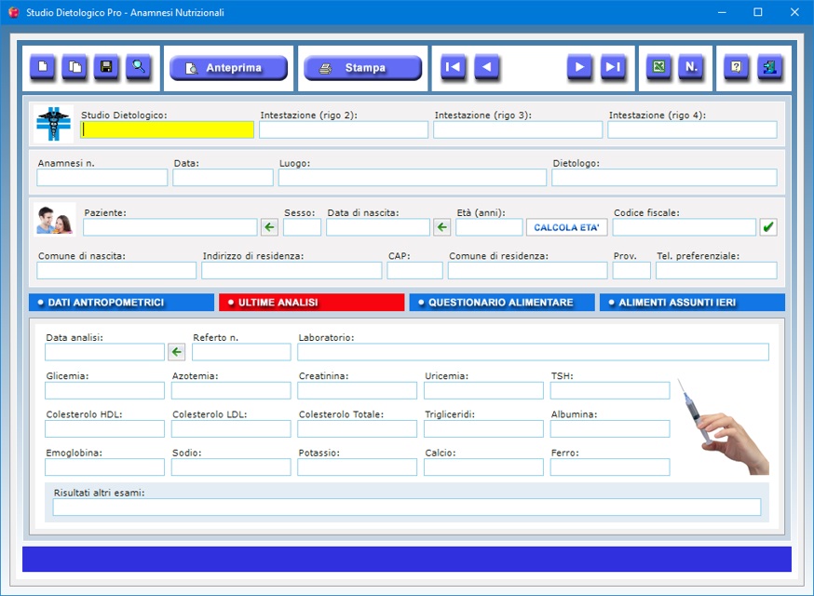Click the Albumina field
Viewport: 814px width, 596px height.
[x=610, y=428]
